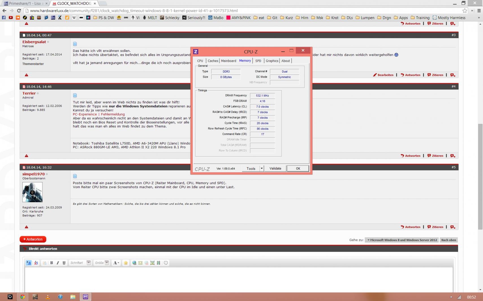This screenshot has height=301, width=483.
Task: Click the report post warning icon on post #5
Action: (26, 227)
